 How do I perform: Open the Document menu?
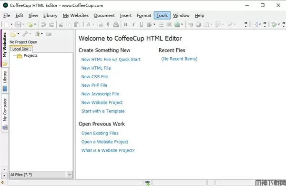104,16
